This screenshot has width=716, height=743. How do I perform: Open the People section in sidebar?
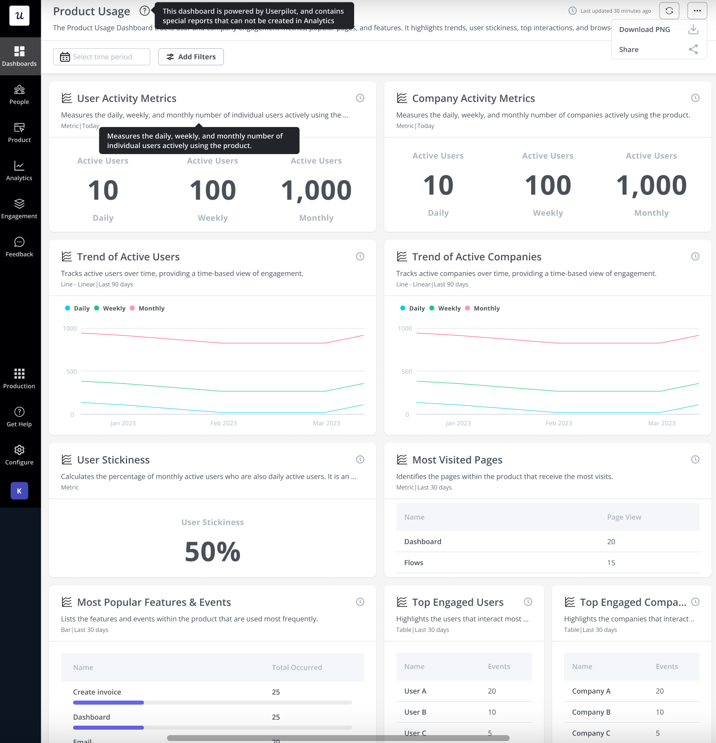click(x=20, y=94)
